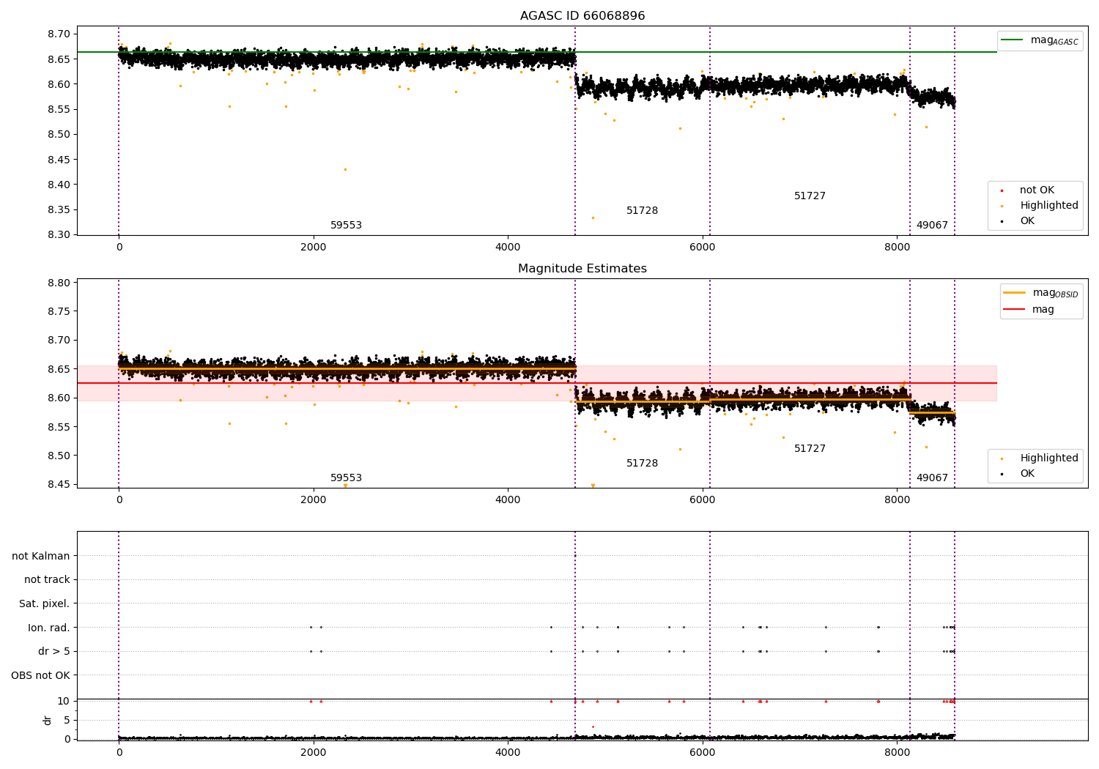Select the mag OBSID legend label in the middle plot
The image size is (1099, 769).
point(1056,293)
